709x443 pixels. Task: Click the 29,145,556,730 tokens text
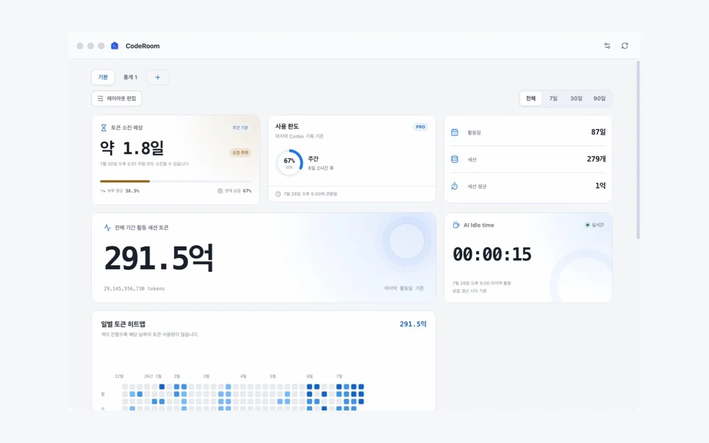134,289
